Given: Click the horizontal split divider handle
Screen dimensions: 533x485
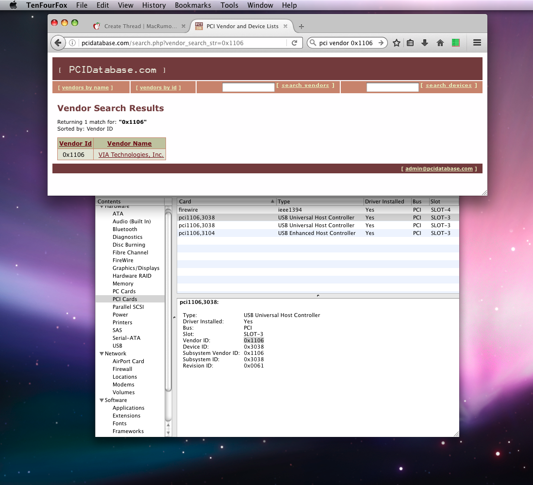Looking at the screenshot, I should [x=318, y=296].
